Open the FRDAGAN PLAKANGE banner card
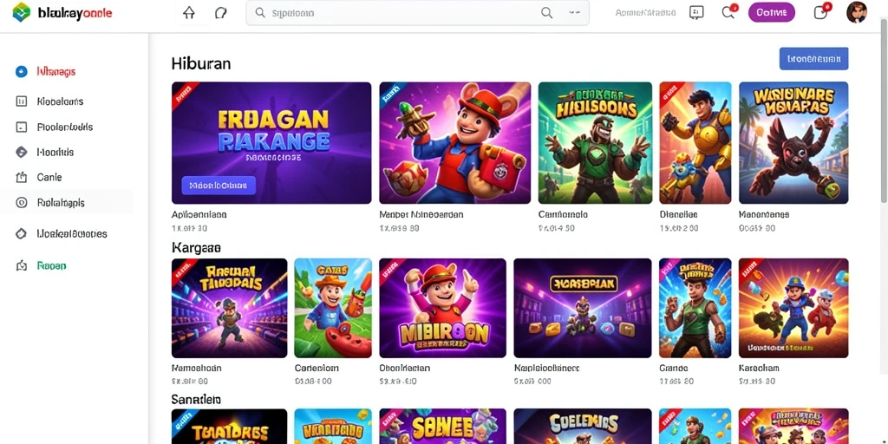The image size is (888, 444). 271,143
